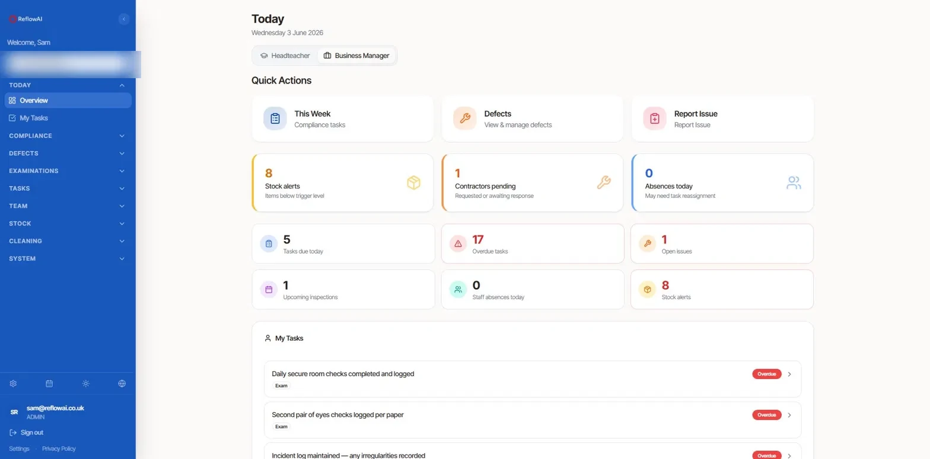This screenshot has height=459, width=930.
Task: Open language globe icon in sidebar footer
Action: point(122,383)
